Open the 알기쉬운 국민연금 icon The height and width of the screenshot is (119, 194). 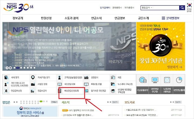pos(86,91)
